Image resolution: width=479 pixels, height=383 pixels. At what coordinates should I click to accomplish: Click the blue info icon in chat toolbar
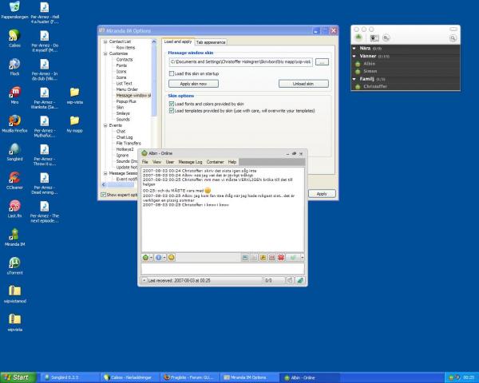click(x=158, y=258)
